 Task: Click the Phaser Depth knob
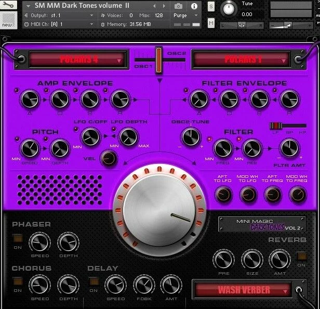coord(68,243)
